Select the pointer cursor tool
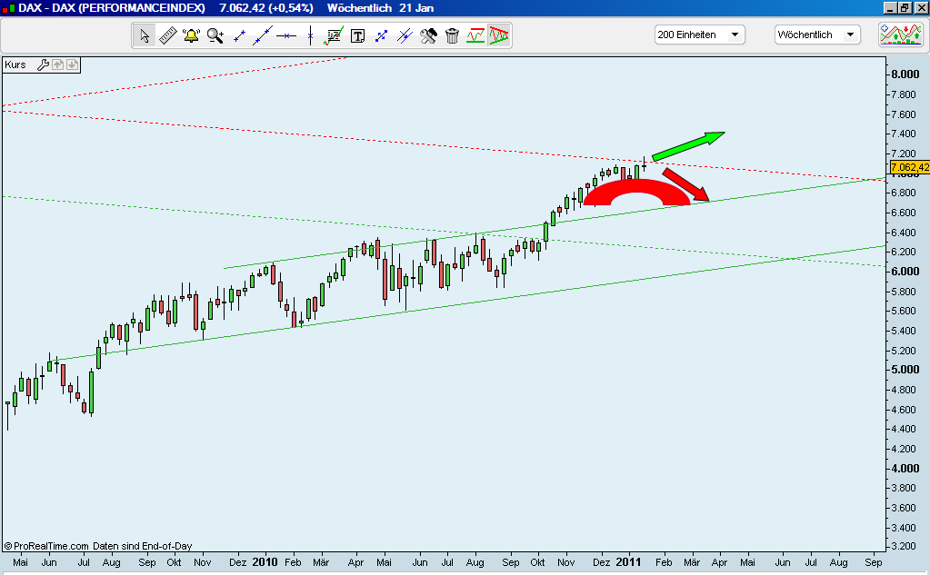 click(145, 35)
